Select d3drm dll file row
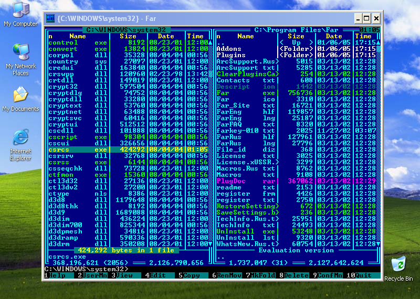 (128, 244)
